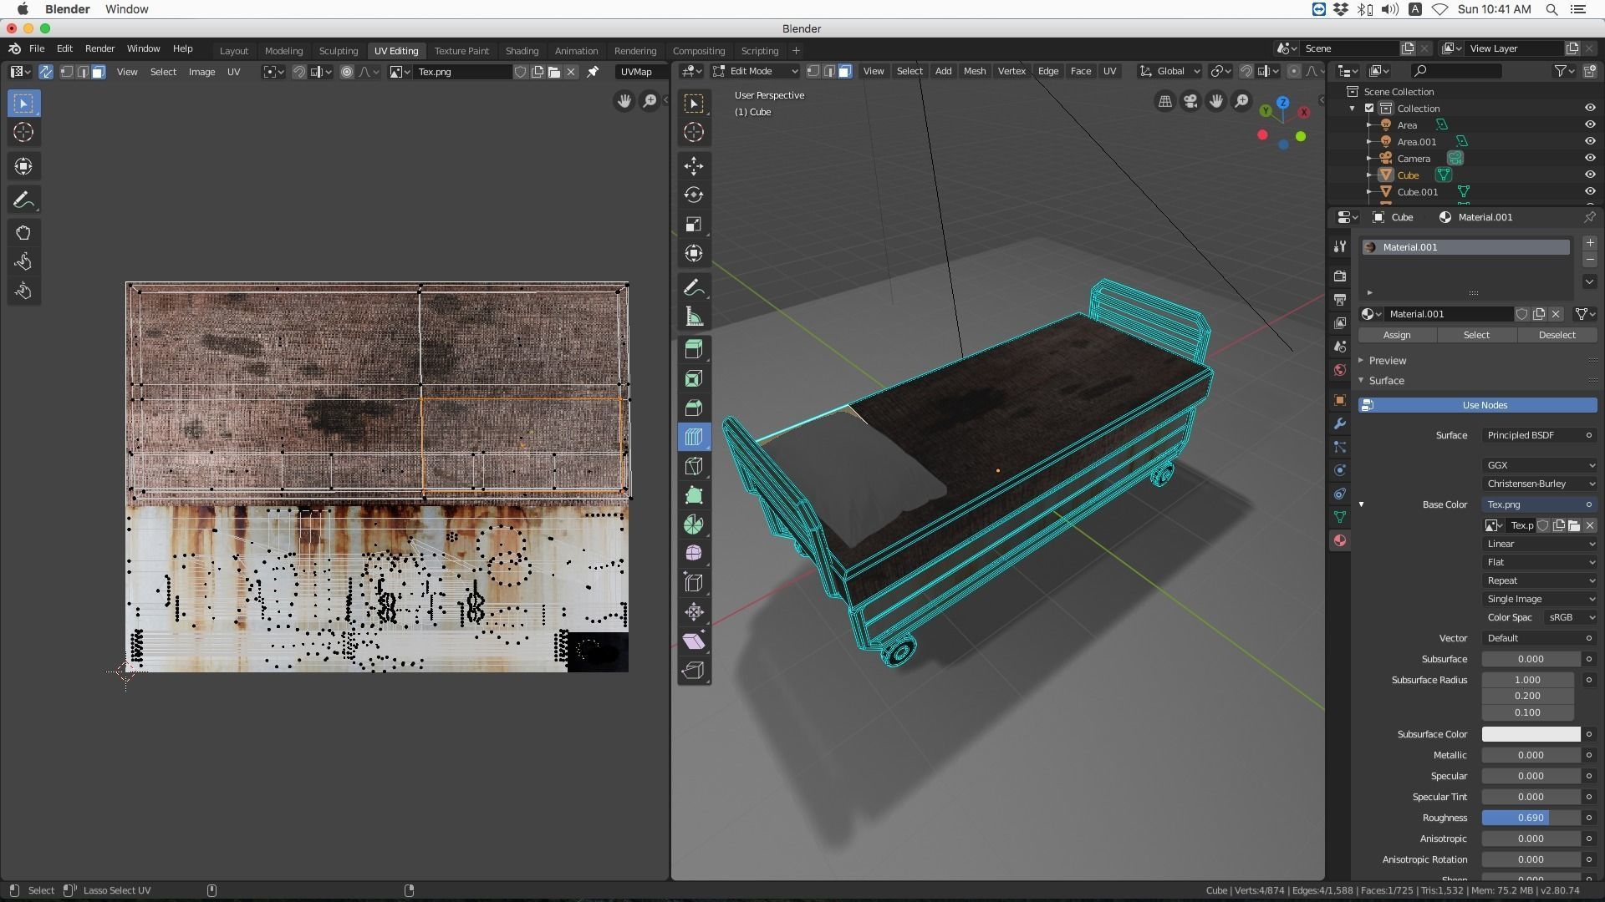The width and height of the screenshot is (1605, 902).
Task: Select the Bevel tool
Action: coord(694,408)
